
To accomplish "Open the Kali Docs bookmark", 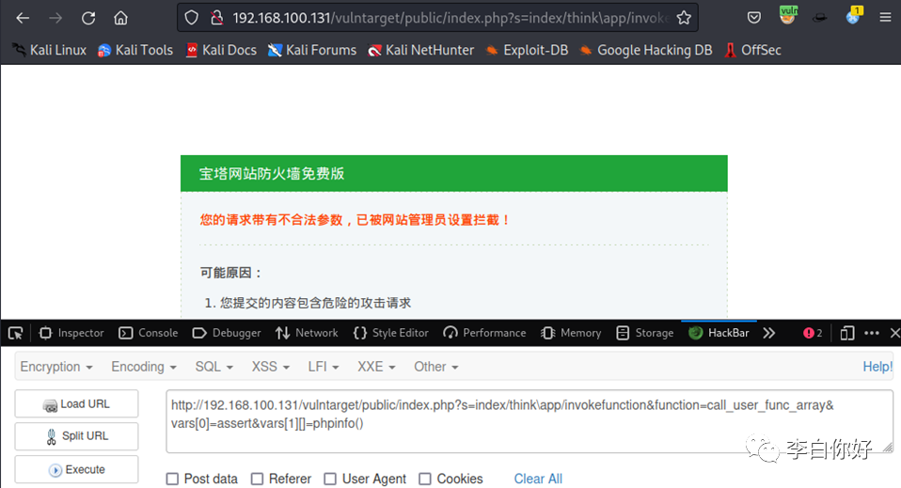I will (x=221, y=50).
